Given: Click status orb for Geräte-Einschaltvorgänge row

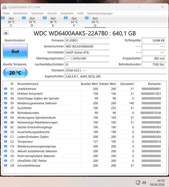Looking at the screenshot, I should click(x=6, y=127).
